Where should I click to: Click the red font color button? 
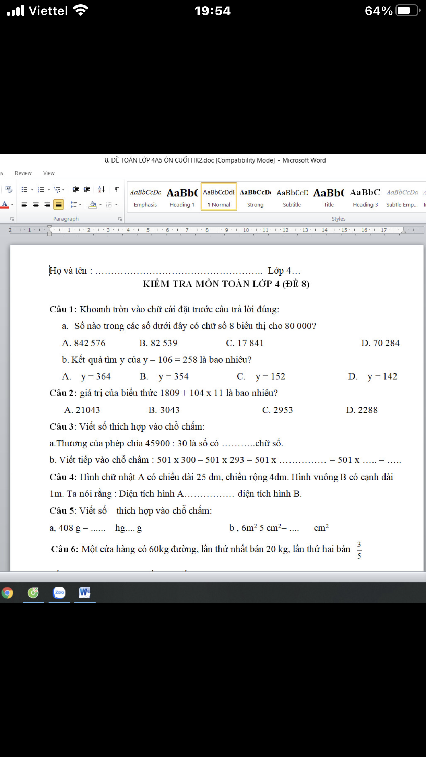5,205
